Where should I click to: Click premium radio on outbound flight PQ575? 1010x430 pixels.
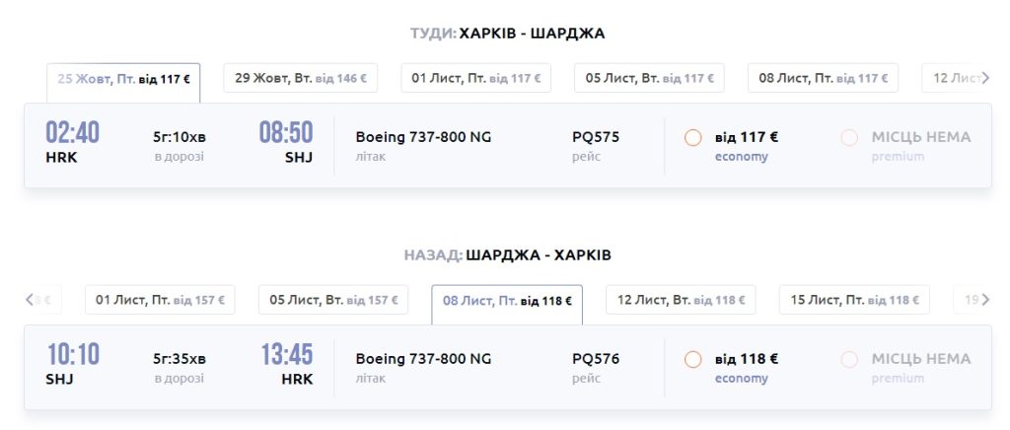click(849, 138)
